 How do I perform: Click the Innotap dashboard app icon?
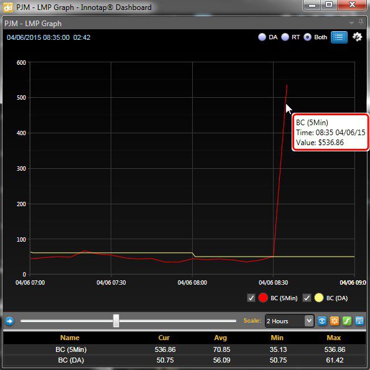[7, 7]
